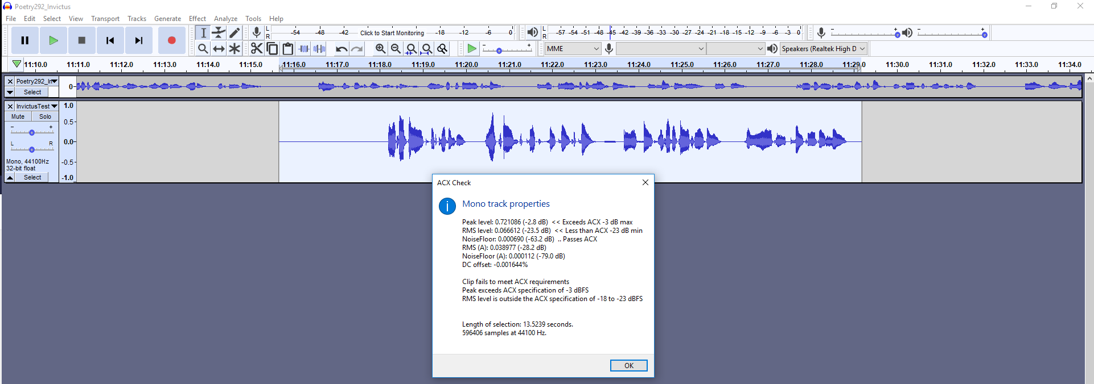The image size is (1094, 384).
Task: Select the Time Shift tool
Action: tap(219, 49)
